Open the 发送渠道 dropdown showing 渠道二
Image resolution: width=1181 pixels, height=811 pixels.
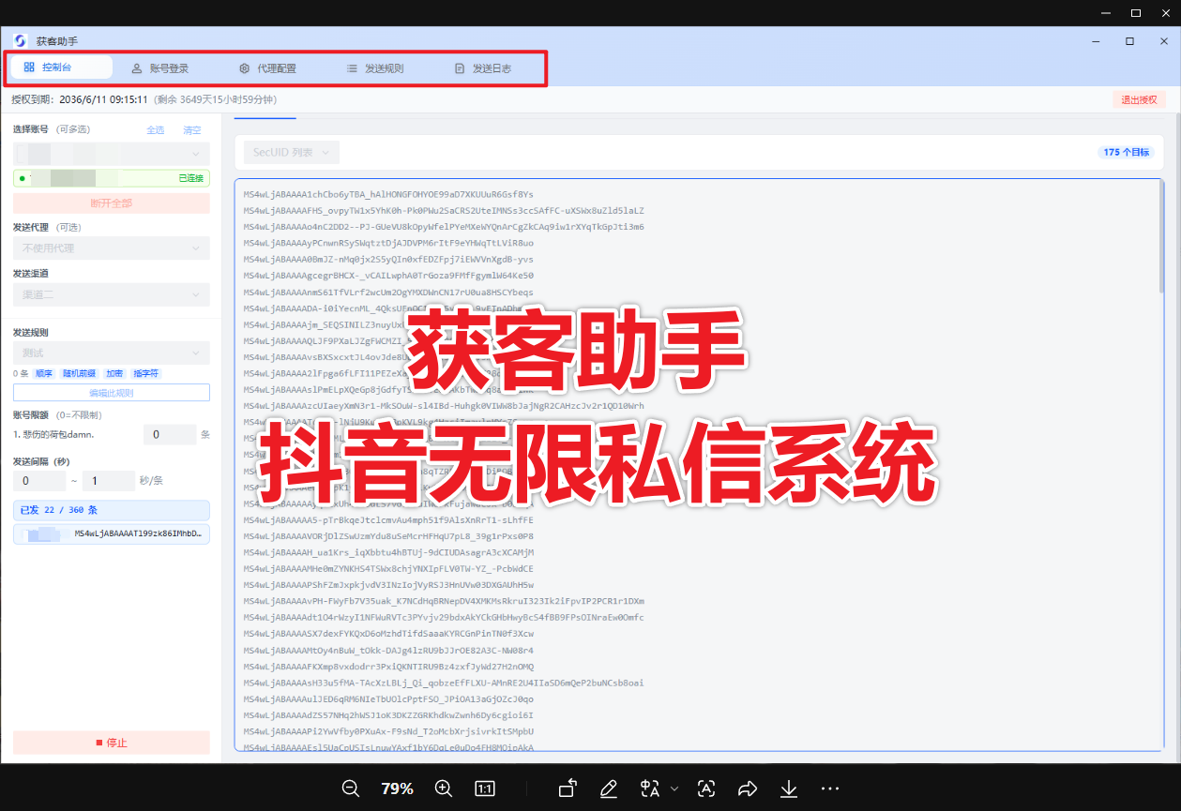(x=112, y=295)
